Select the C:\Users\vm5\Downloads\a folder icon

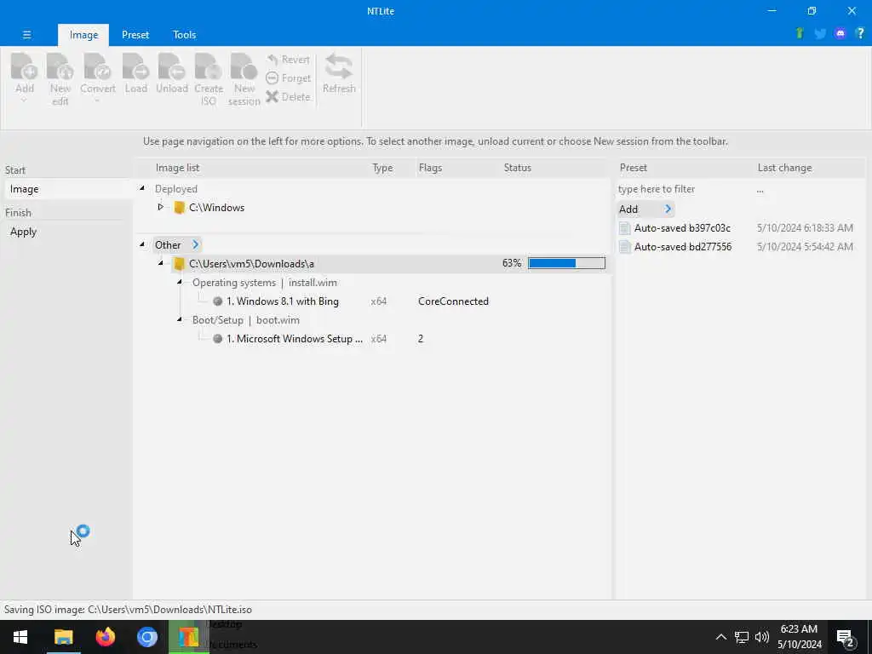[x=179, y=264]
